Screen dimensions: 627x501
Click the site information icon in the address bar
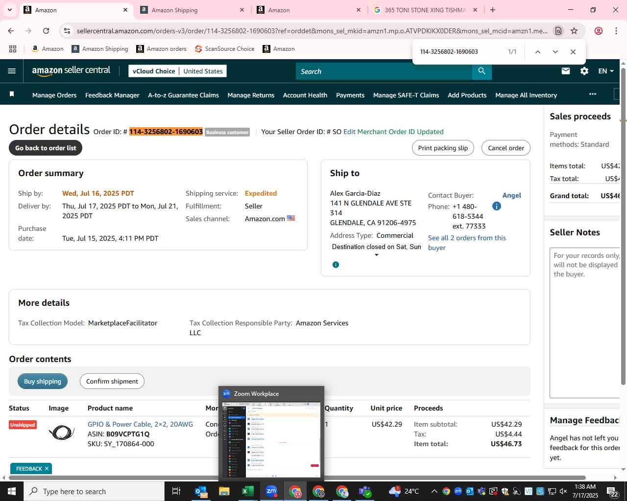point(67,31)
